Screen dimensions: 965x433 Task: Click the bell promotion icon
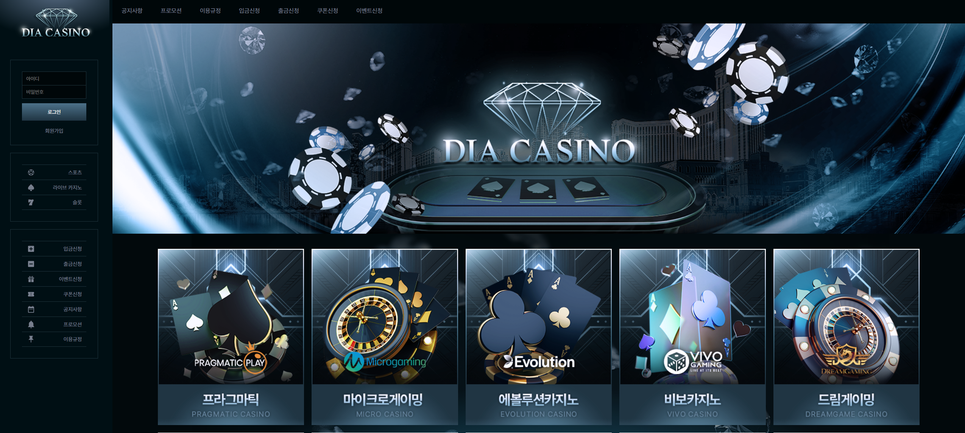tap(31, 324)
